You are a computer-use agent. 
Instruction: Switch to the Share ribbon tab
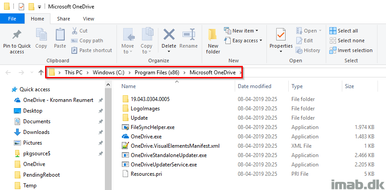(63, 19)
